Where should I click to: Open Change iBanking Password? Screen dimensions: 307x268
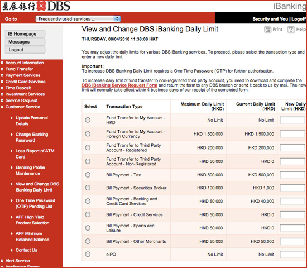[32, 137]
